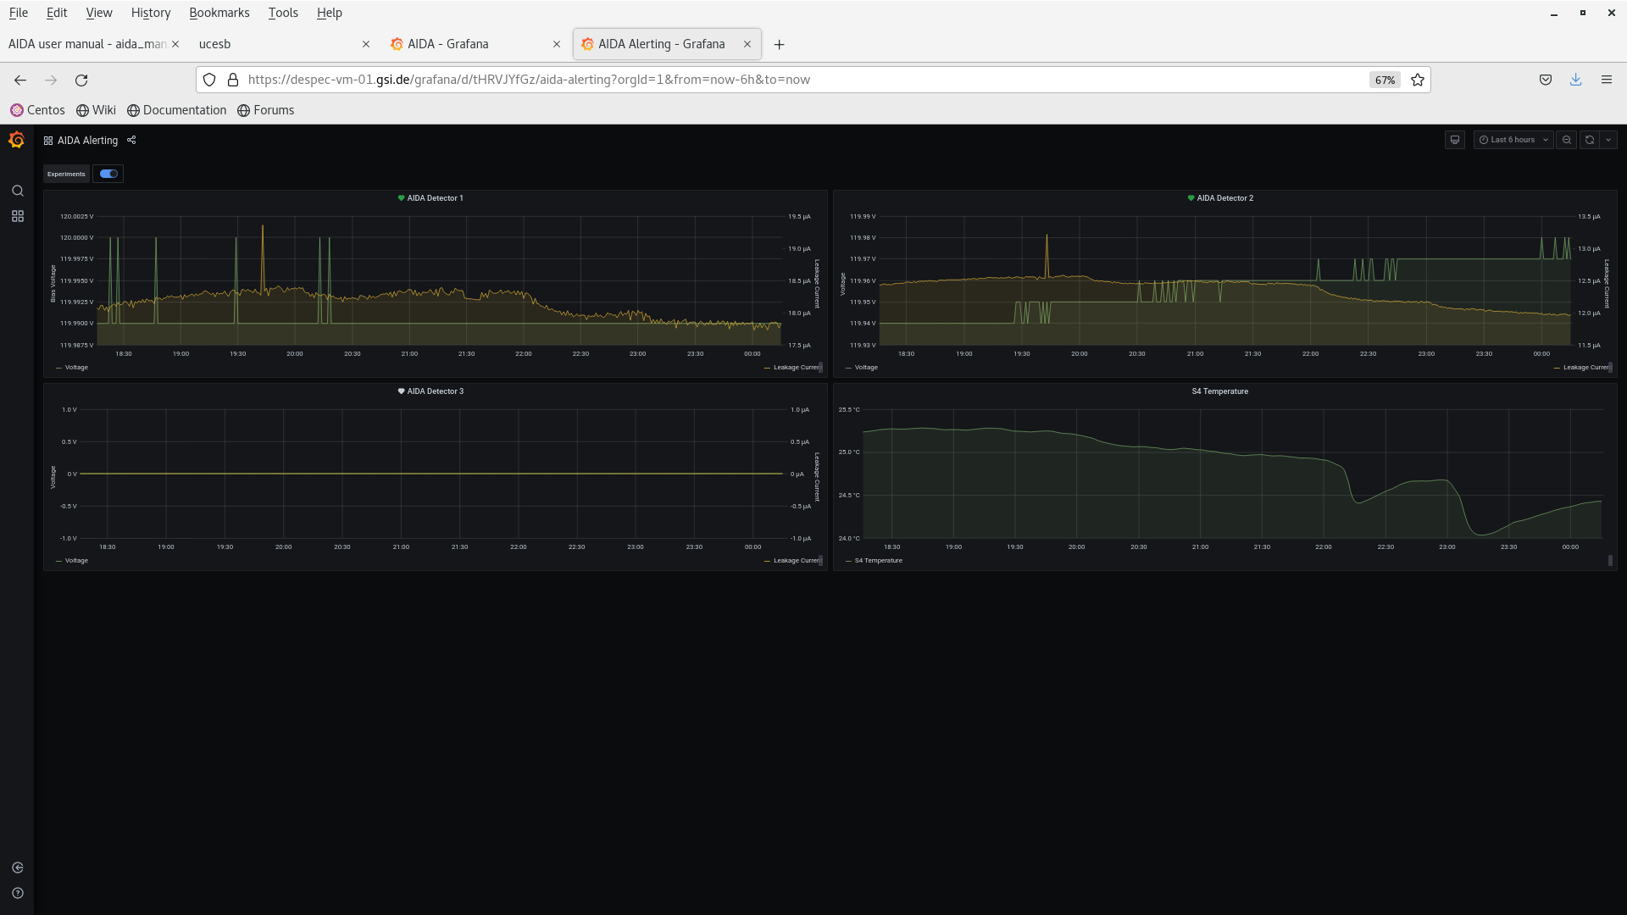Click the tracking protection shield icon
This screenshot has width=1627, height=915.
point(209,80)
